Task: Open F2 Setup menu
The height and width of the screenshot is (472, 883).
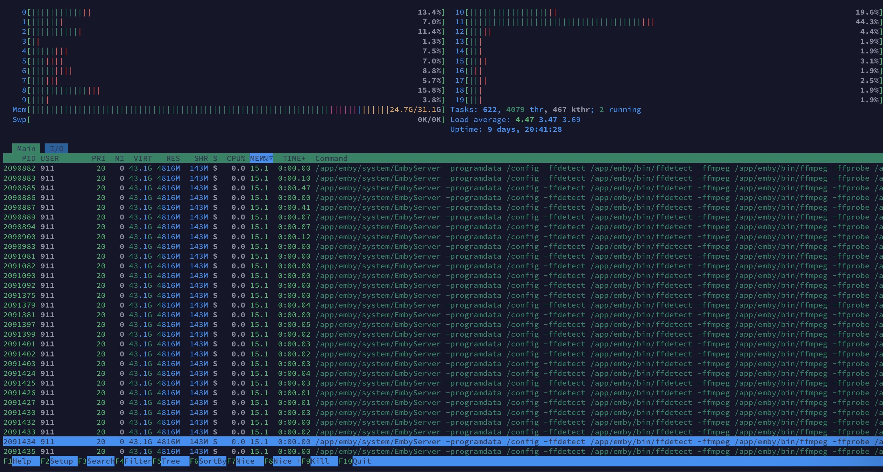Action: click(x=61, y=461)
